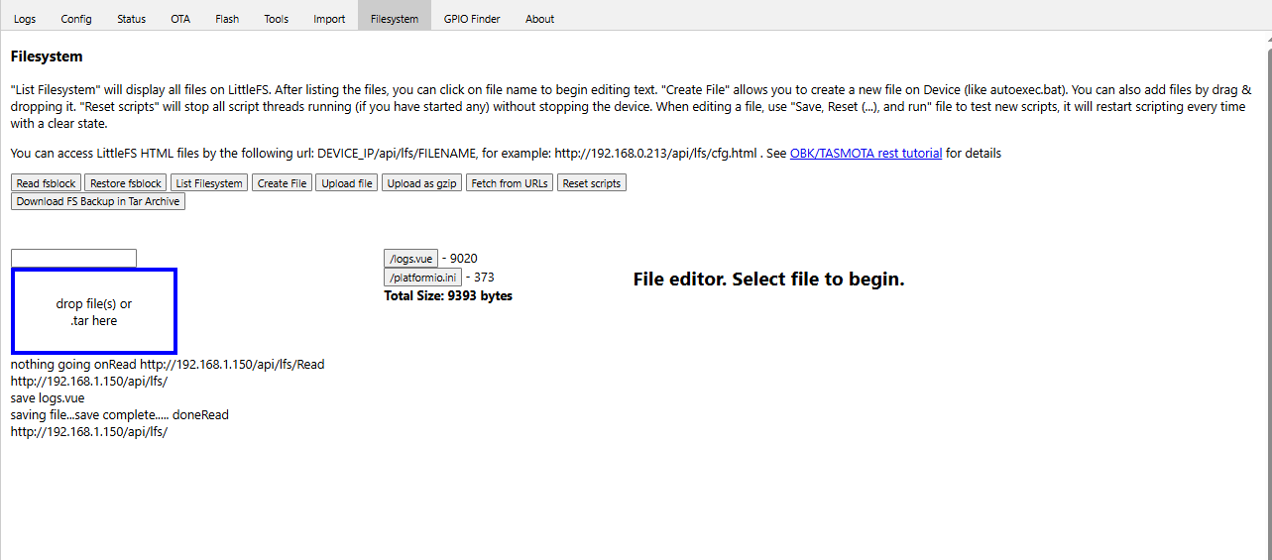
Task: Click the empty input field above the drop zone
Action: (73, 258)
